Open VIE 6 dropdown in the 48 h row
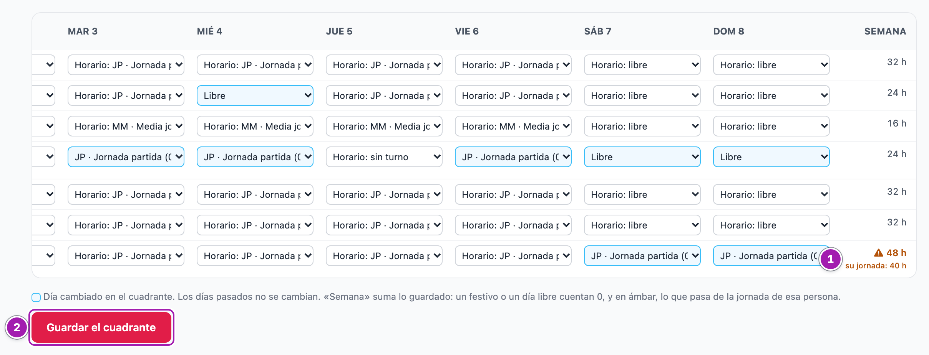 (x=513, y=256)
